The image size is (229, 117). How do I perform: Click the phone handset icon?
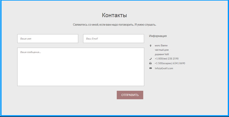[151, 59]
